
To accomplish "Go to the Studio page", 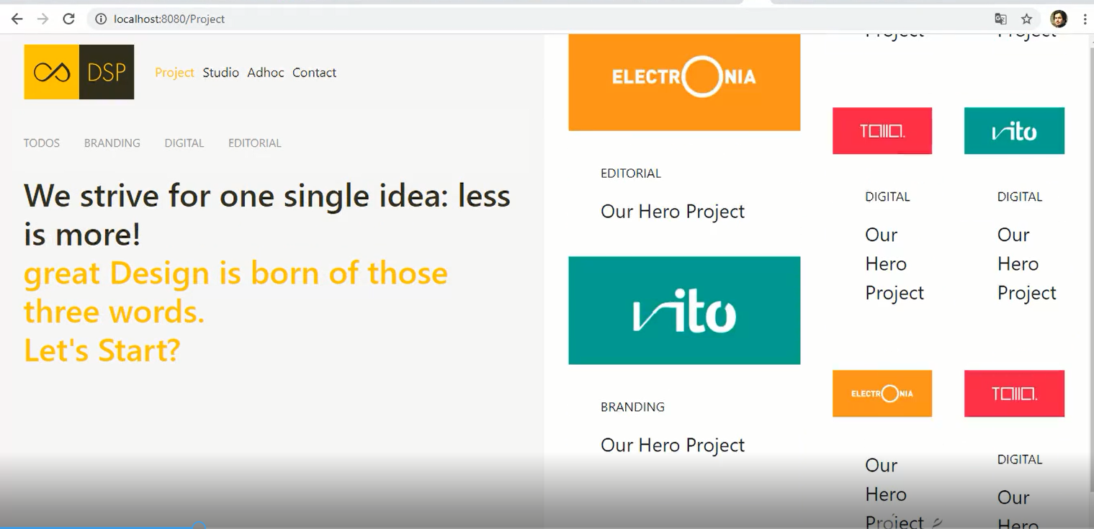I will 220,73.
